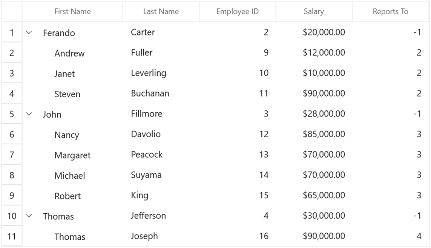
Task: Collapse the Ferando Carter row
Action: pos(29,32)
